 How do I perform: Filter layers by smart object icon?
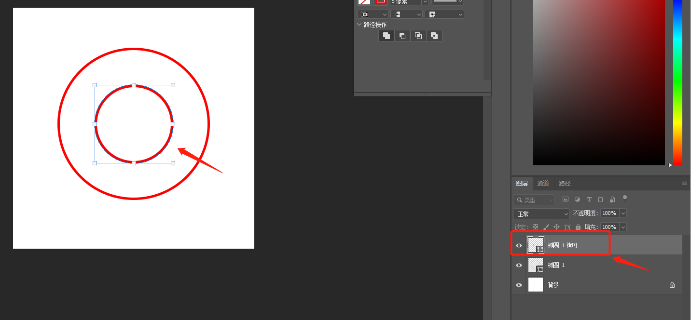pos(612,200)
